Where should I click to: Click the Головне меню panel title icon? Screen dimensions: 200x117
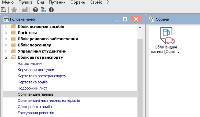[6, 19]
